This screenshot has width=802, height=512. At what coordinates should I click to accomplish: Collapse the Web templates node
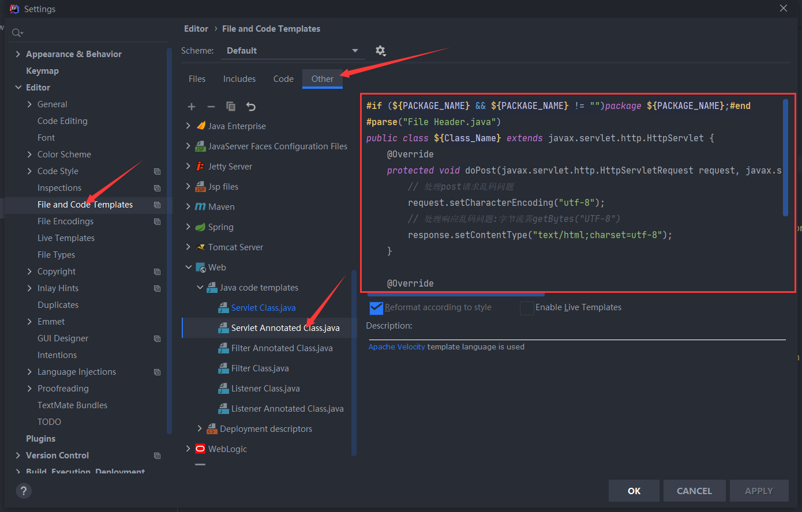[188, 268]
